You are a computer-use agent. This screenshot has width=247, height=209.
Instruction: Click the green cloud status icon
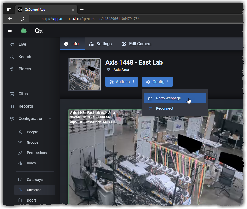click(24, 30)
